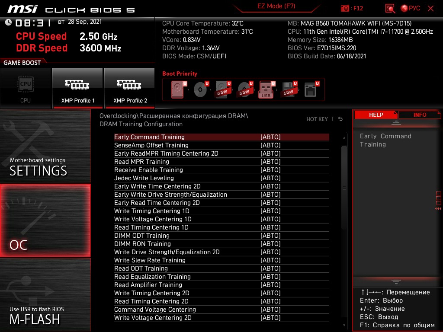The height and width of the screenshot is (332, 443).
Task: Select Write Drive Strength/Equalization 2D row
Action: [x=221, y=252]
